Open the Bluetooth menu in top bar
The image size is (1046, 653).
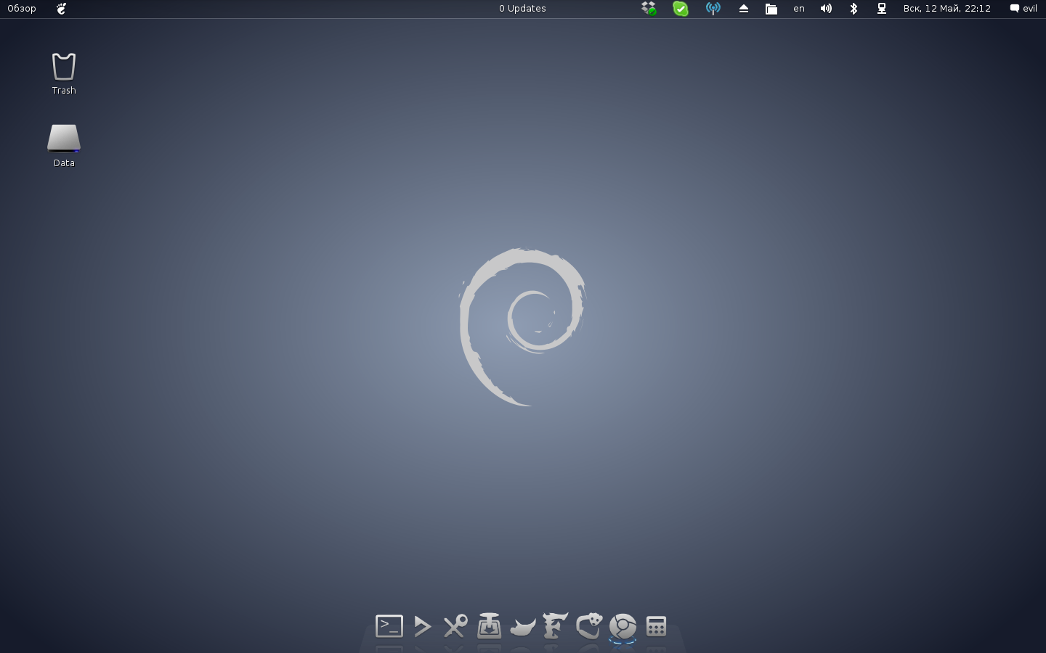click(x=854, y=9)
